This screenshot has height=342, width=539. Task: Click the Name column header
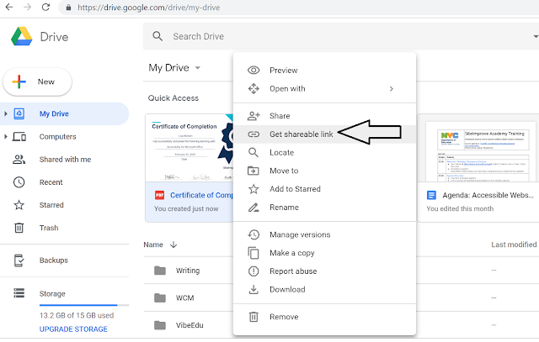tap(153, 245)
